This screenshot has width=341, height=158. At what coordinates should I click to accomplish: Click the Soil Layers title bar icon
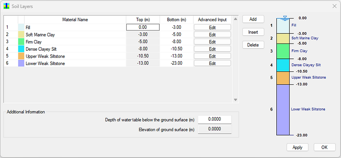tap(6, 6)
